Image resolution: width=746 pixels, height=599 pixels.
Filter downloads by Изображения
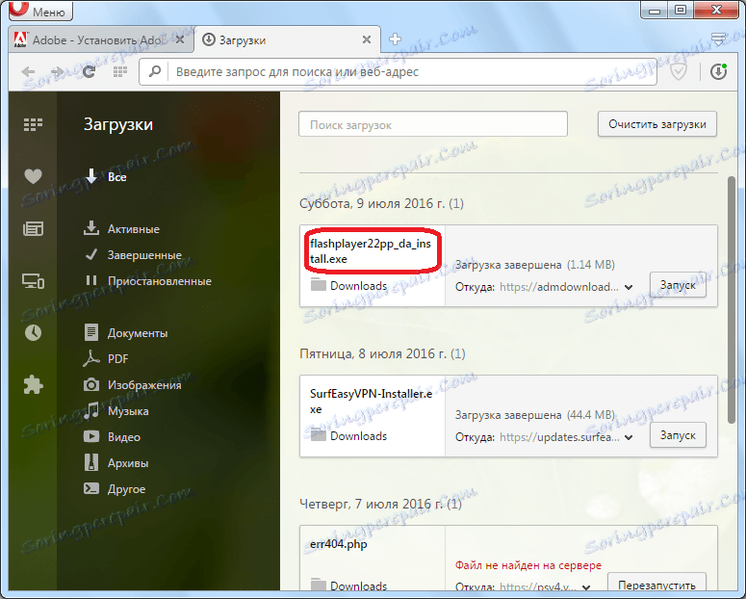click(x=132, y=385)
